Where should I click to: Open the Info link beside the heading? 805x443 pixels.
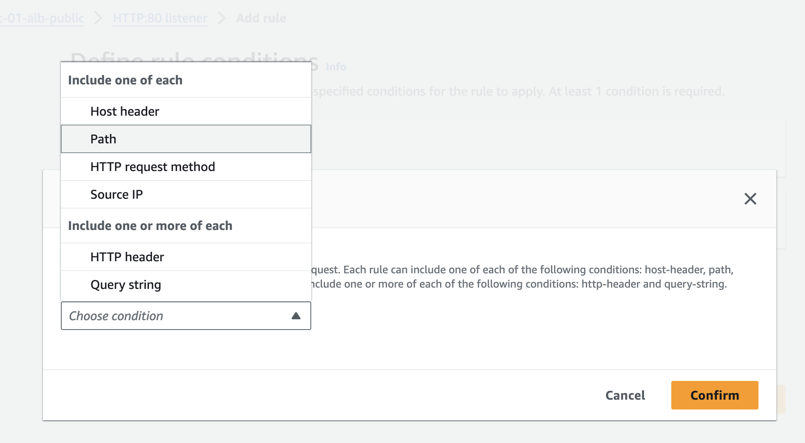(336, 67)
